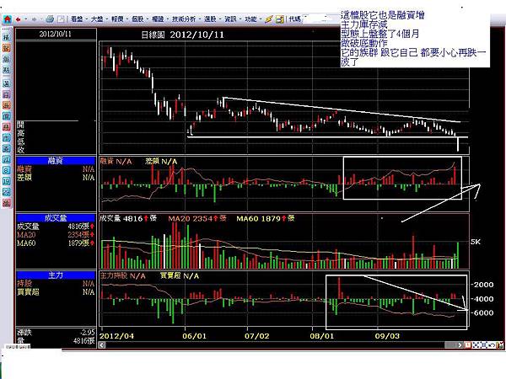This screenshot has width=506, height=379.
Task: Click the MA20 2354張 row in left panel
Action: pyautogui.click(x=56, y=235)
